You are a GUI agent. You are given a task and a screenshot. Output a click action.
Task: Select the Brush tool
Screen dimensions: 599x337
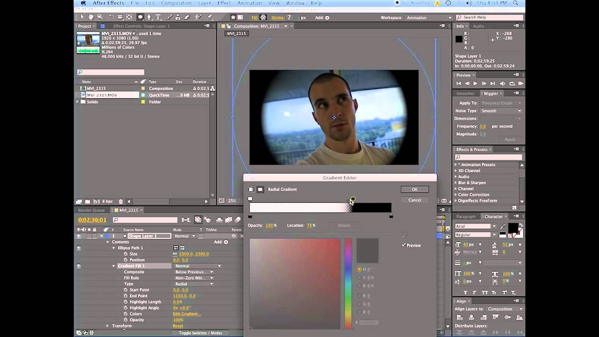tap(171, 17)
